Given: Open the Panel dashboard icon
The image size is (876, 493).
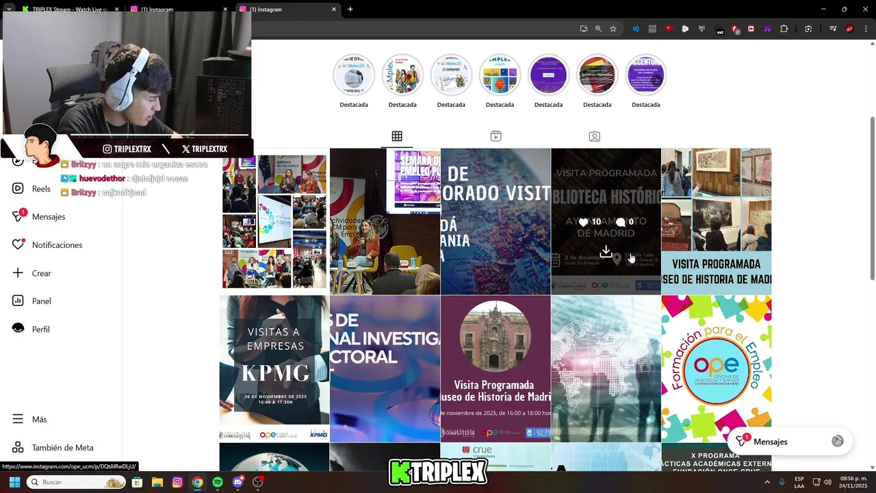Looking at the screenshot, I should point(18,301).
